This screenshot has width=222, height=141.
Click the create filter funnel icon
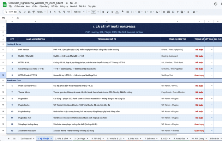point(178,12)
